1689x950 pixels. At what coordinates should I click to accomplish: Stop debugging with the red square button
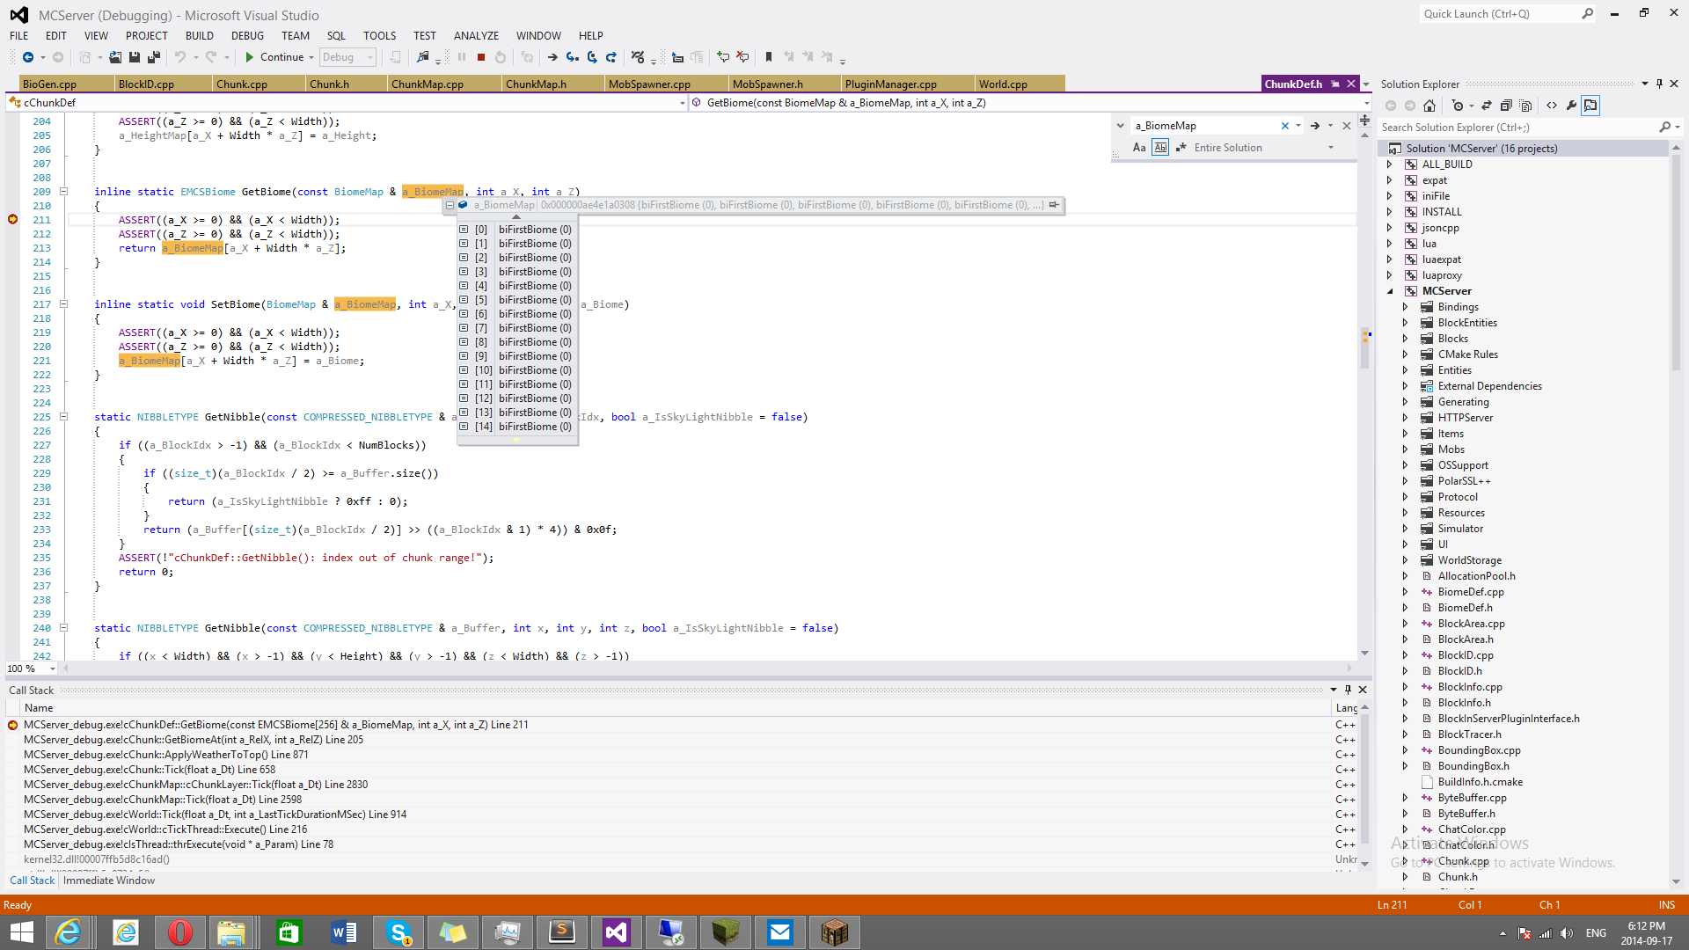coord(481,57)
